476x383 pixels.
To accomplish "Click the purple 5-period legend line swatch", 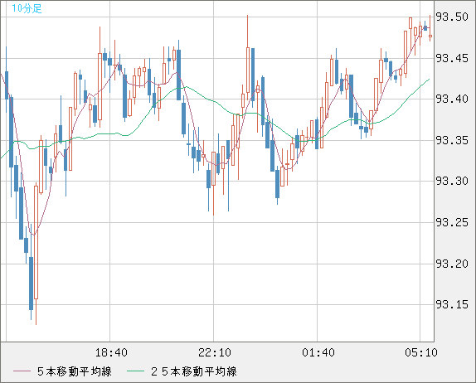I will point(22,371).
